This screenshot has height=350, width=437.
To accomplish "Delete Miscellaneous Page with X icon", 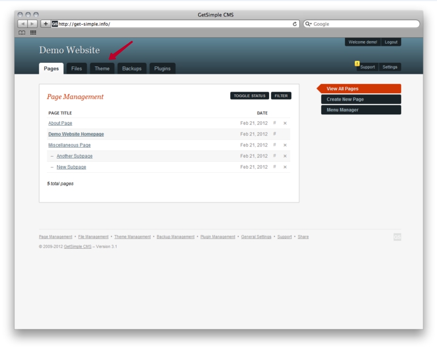I will click(x=285, y=145).
